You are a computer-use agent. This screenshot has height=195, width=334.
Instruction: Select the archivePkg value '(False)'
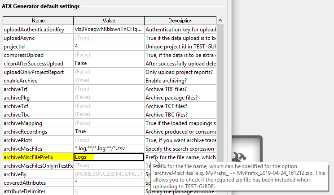(109, 97)
